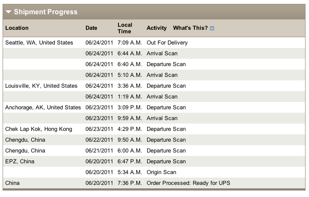Click the Date column header
The image size is (309, 197).
click(91, 28)
